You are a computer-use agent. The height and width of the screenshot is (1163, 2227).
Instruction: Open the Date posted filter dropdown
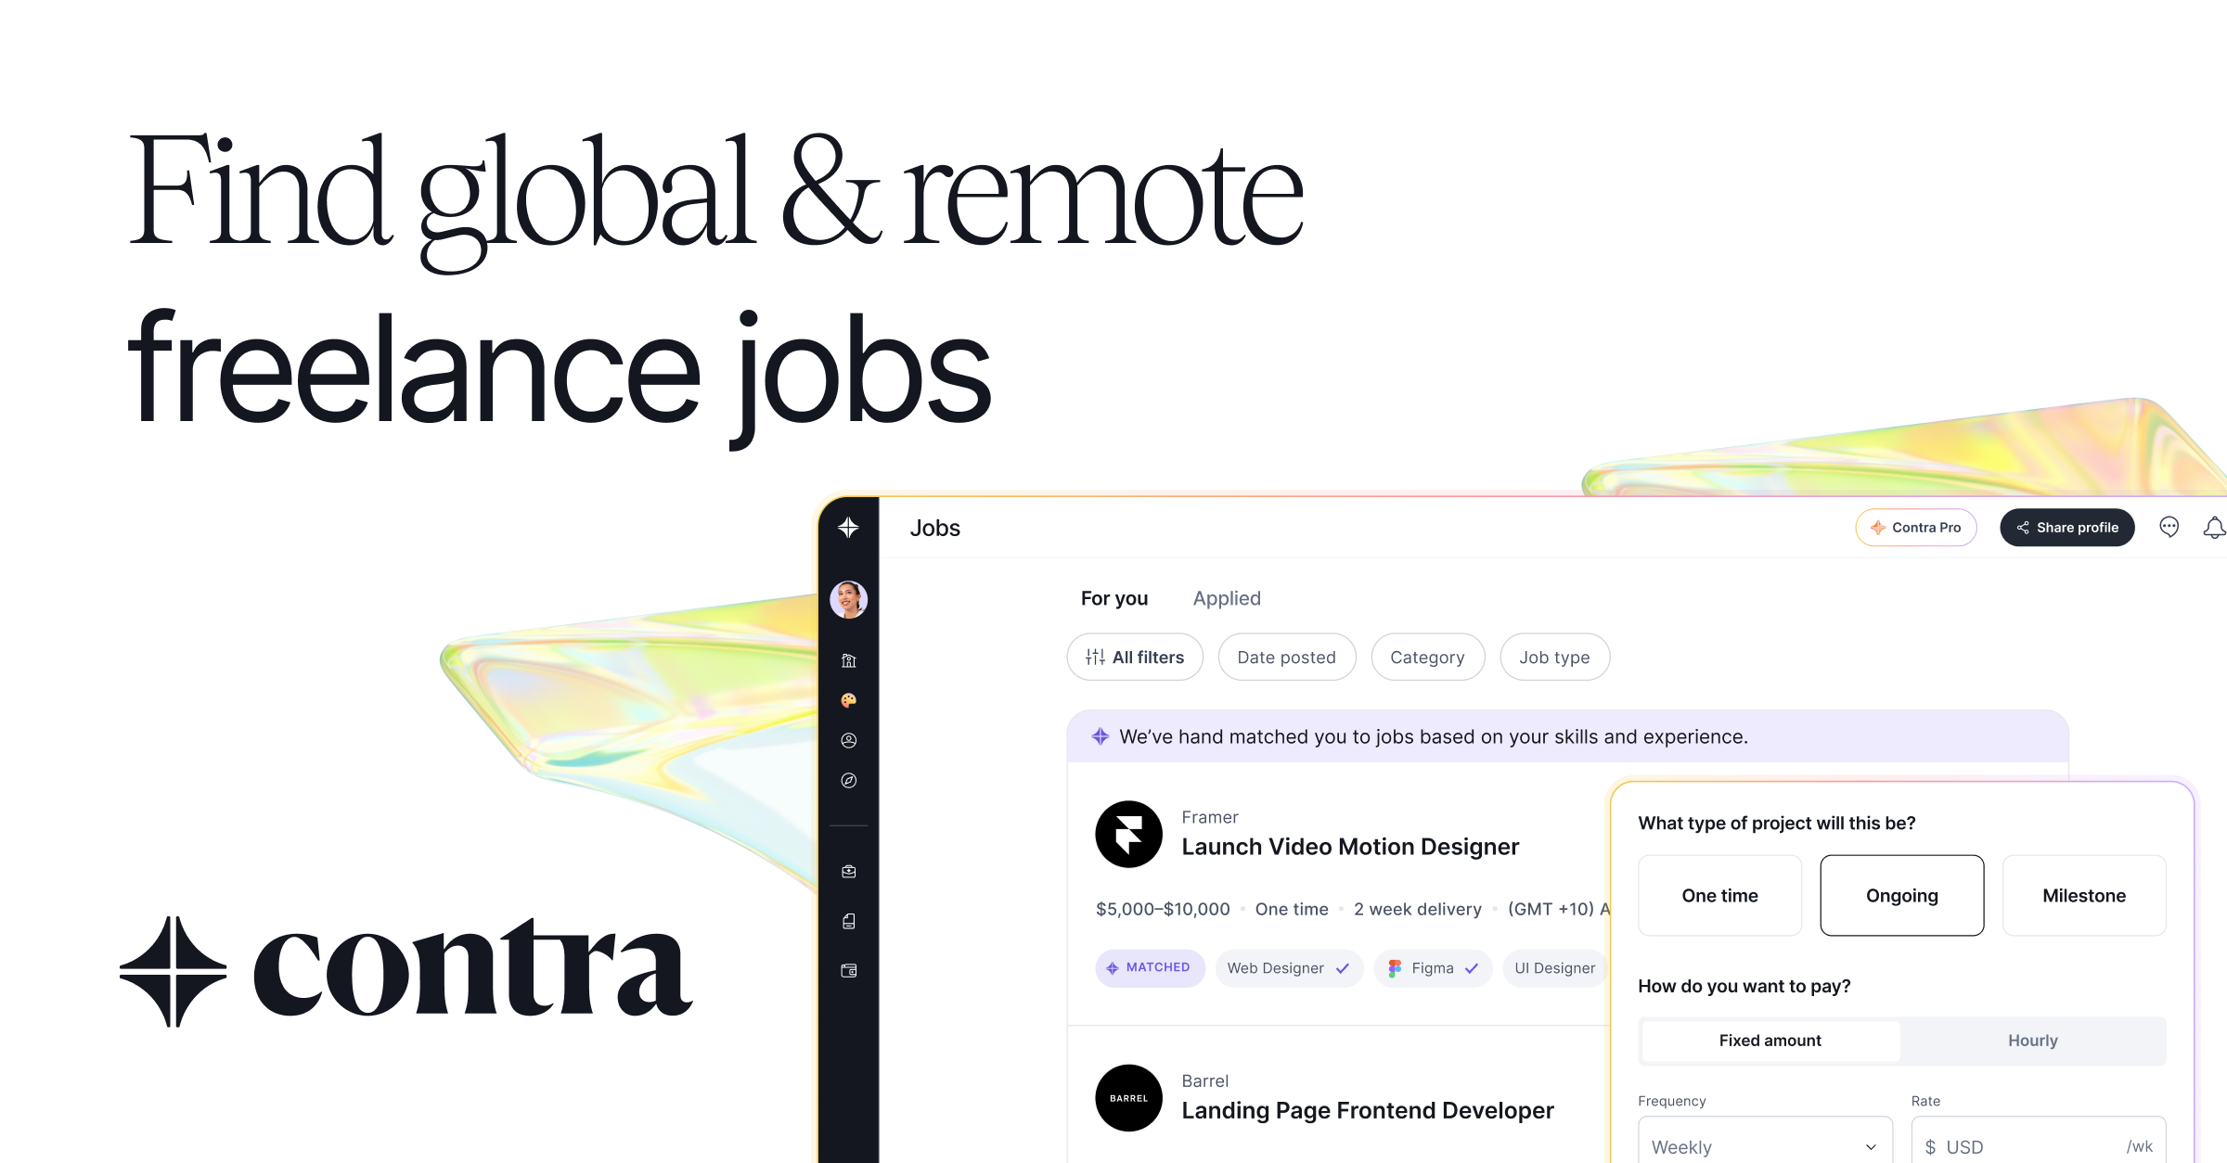pos(1286,658)
